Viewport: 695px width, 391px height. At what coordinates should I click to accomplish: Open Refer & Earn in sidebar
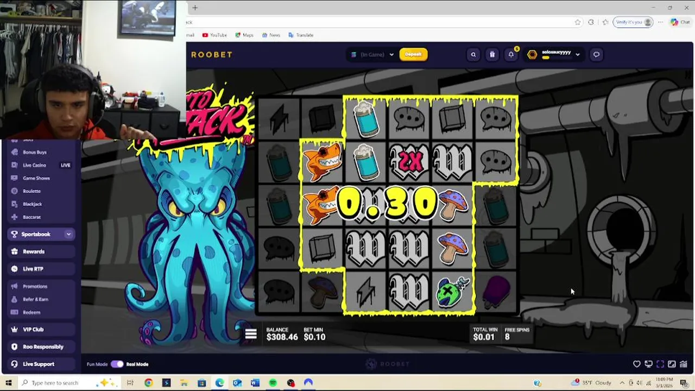point(35,299)
